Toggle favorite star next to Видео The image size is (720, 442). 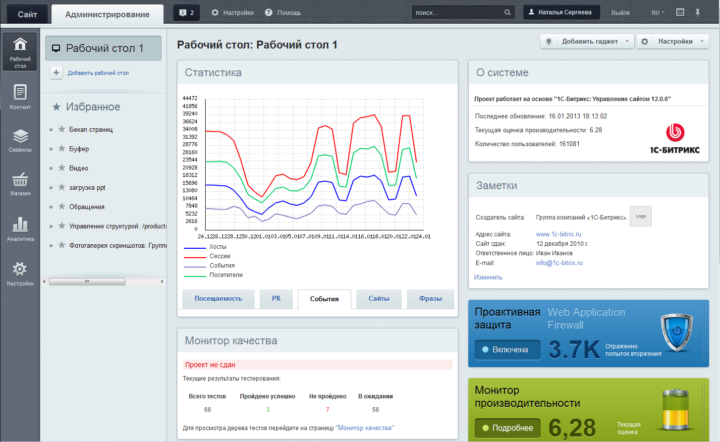tap(62, 168)
